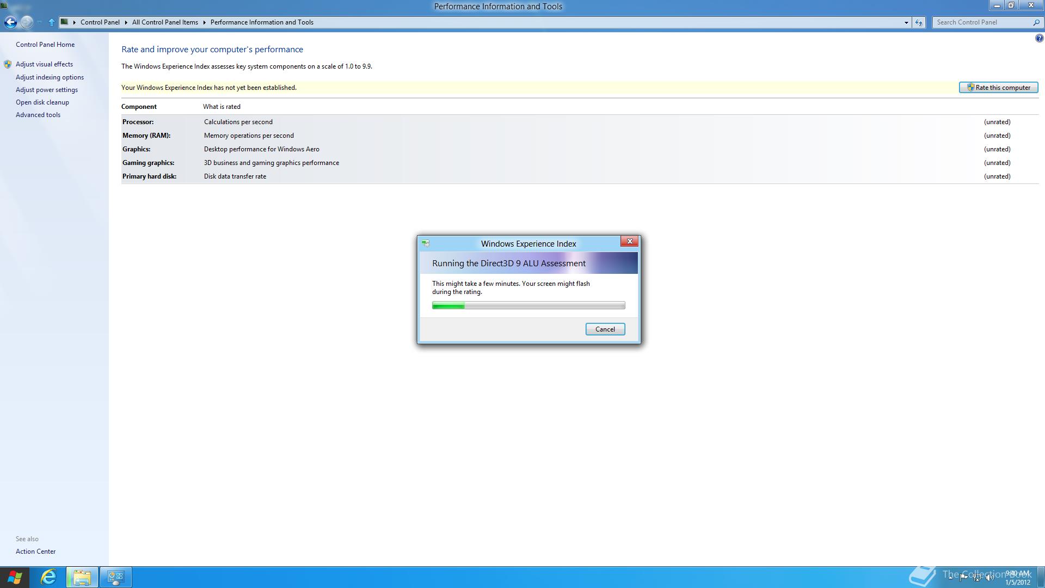Expand the All Control Panel Items breadcrumb arrow
1045x588 pixels.
point(205,22)
